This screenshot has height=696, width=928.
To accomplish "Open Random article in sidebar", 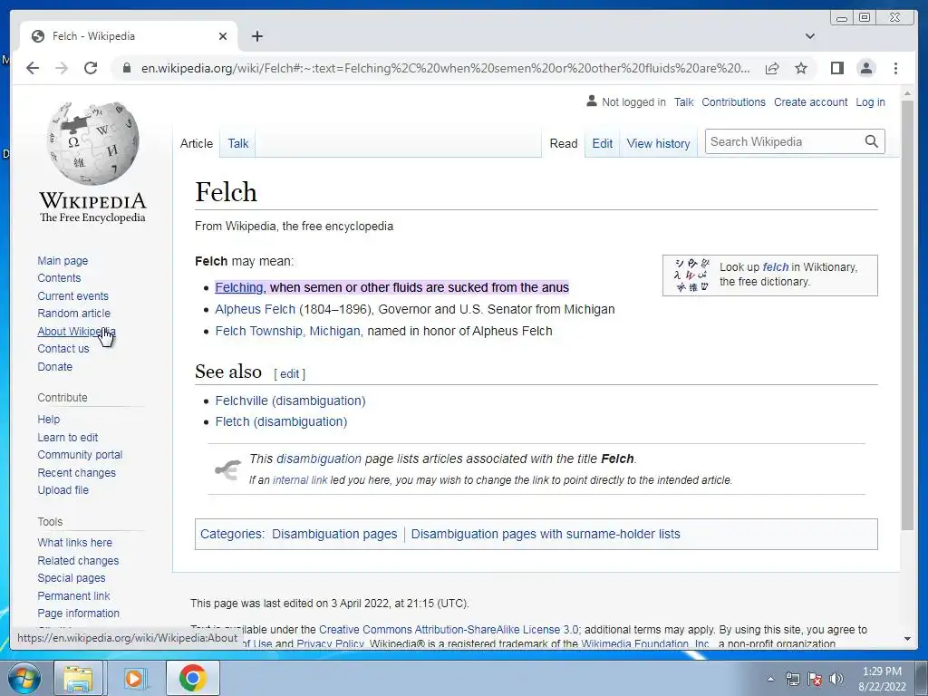I will pos(74,313).
